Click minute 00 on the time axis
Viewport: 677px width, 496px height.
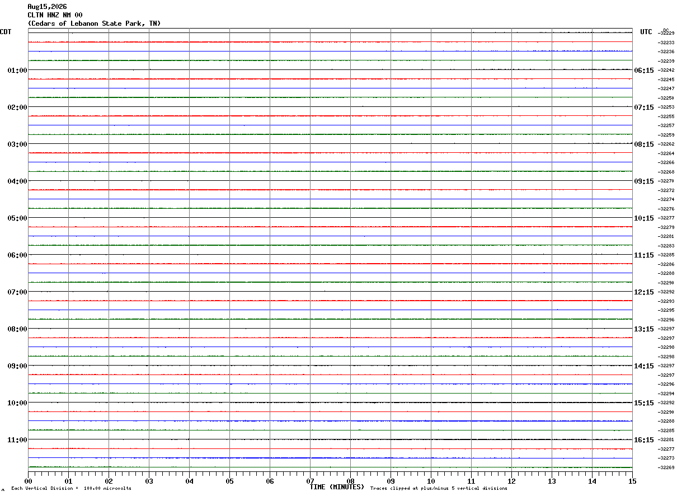coord(28,481)
